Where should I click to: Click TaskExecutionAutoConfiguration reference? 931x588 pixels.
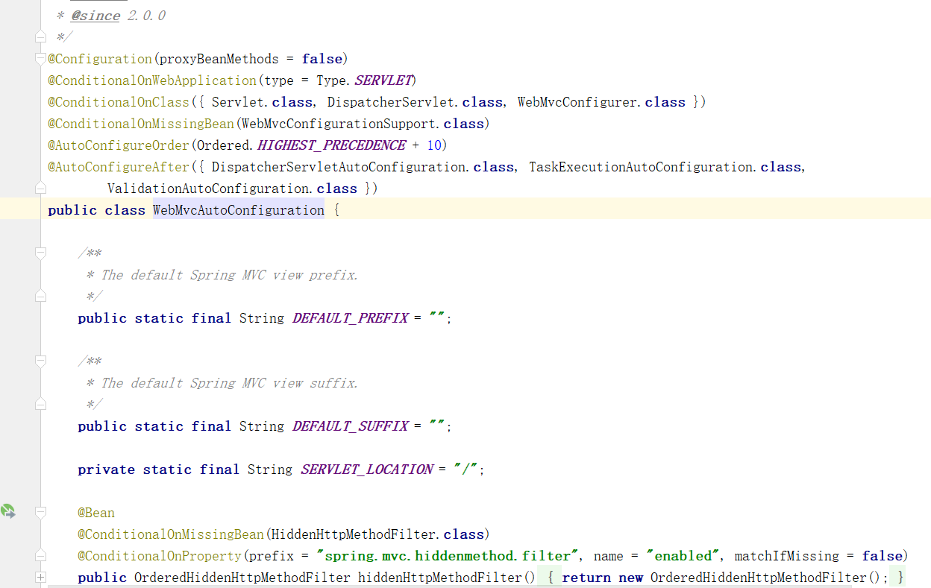(641, 167)
